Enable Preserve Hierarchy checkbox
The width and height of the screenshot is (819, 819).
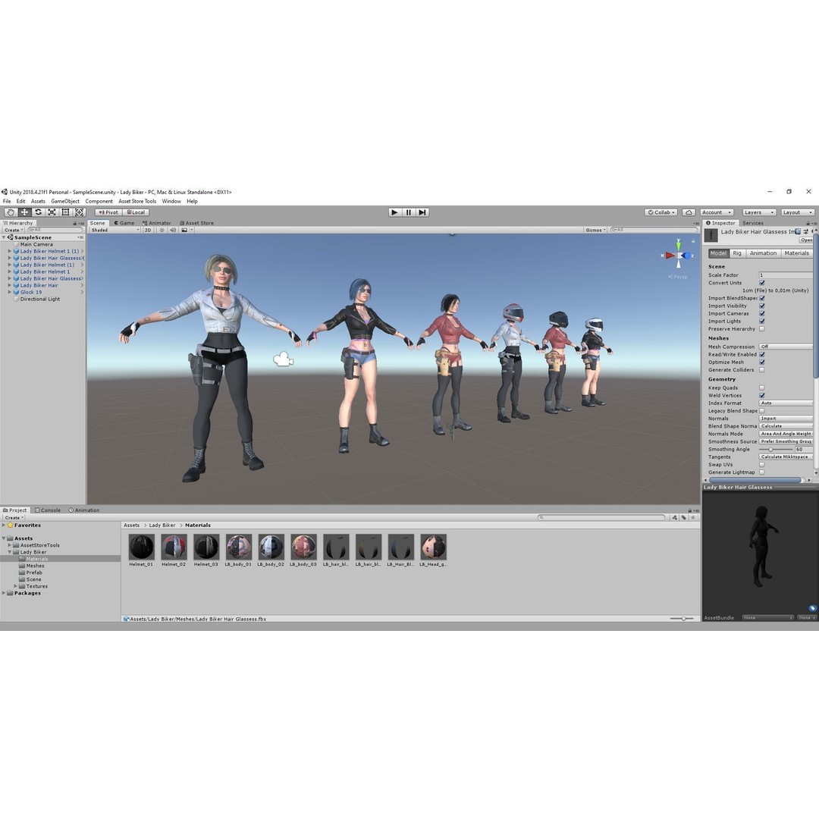pos(761,329)
